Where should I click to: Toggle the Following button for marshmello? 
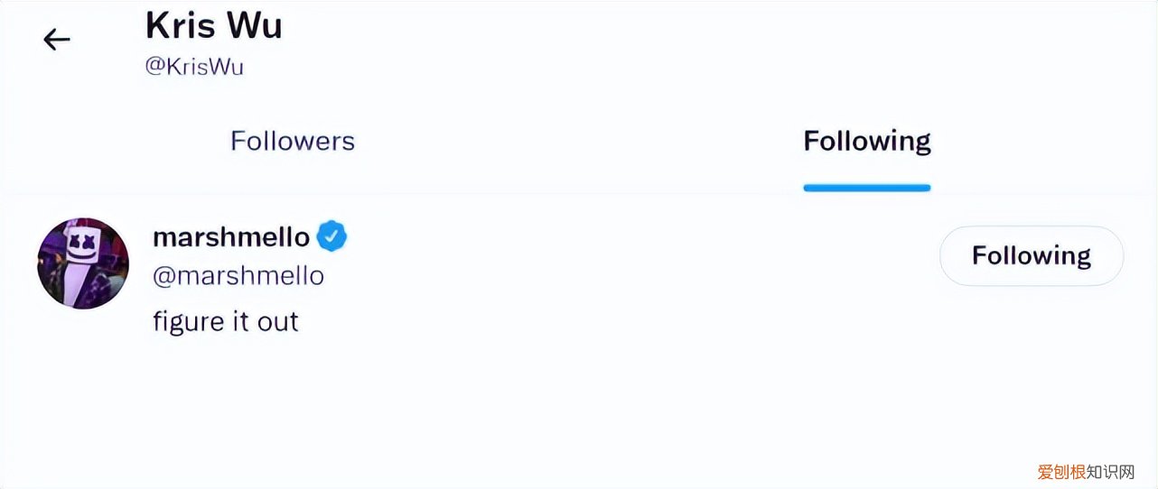[x=1032, y=256]
